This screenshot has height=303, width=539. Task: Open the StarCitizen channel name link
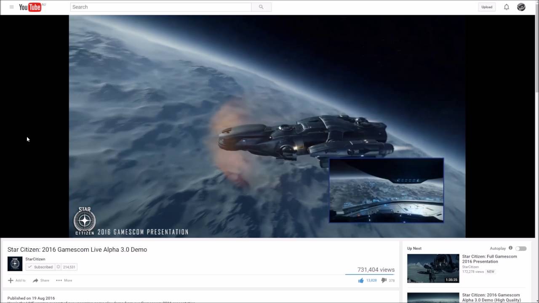tap(35, 259)
